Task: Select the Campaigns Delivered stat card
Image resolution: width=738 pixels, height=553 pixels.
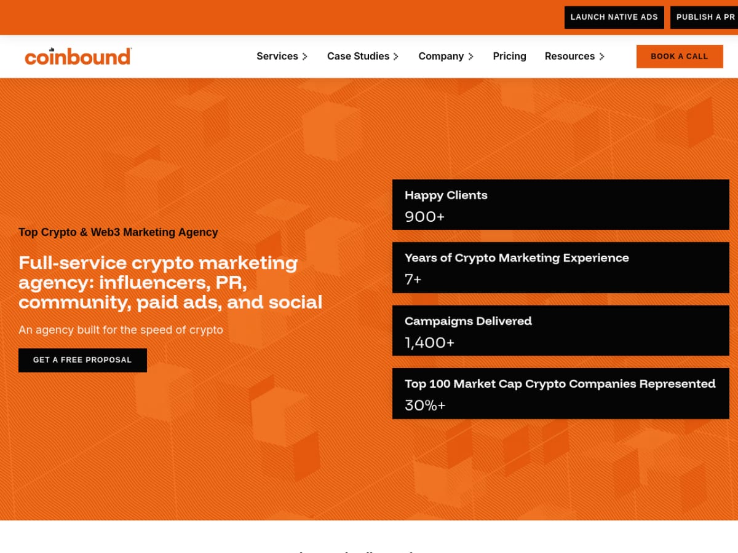Action: (x=561, y=331)
